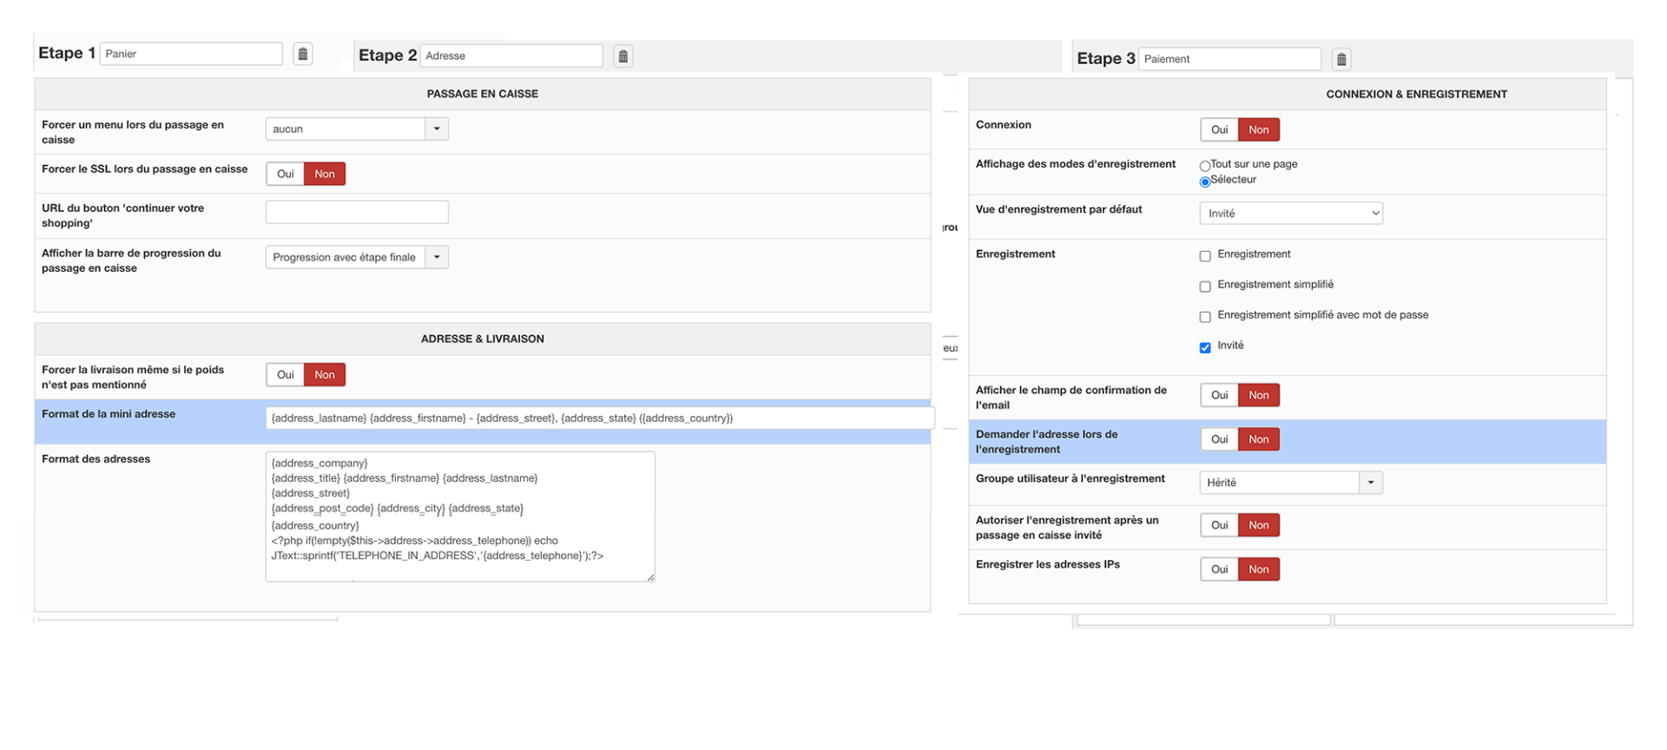Remove Etape 3 Paiement using trash icon
Image resolution: width=1667 pixels, height=750 pixels.
tap(1341, 59)
